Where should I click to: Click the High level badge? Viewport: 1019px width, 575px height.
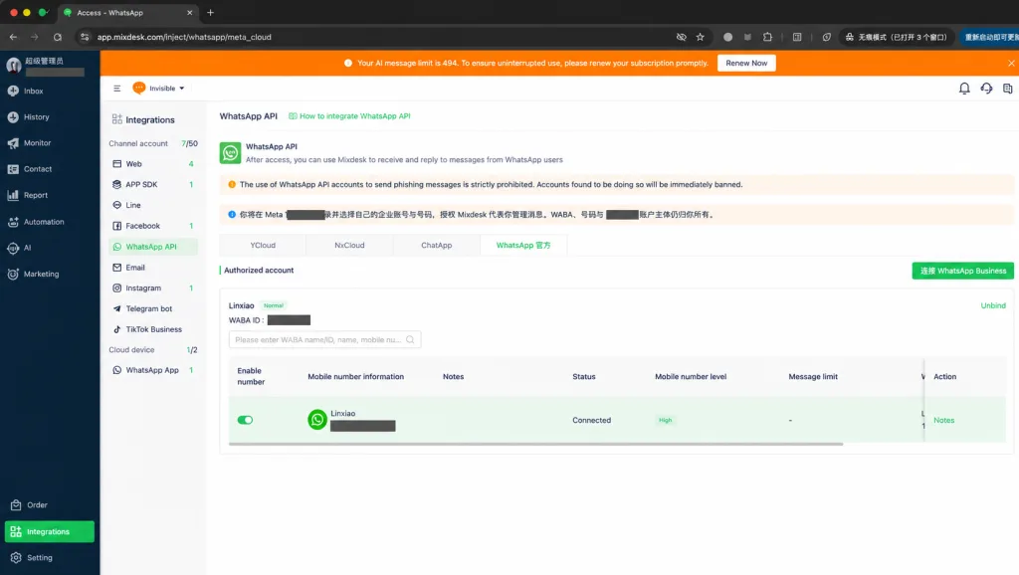click(665, 421)
